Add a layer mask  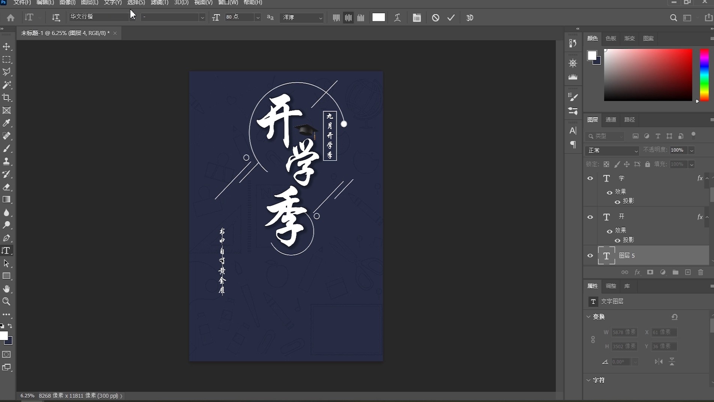click(650, 272)
